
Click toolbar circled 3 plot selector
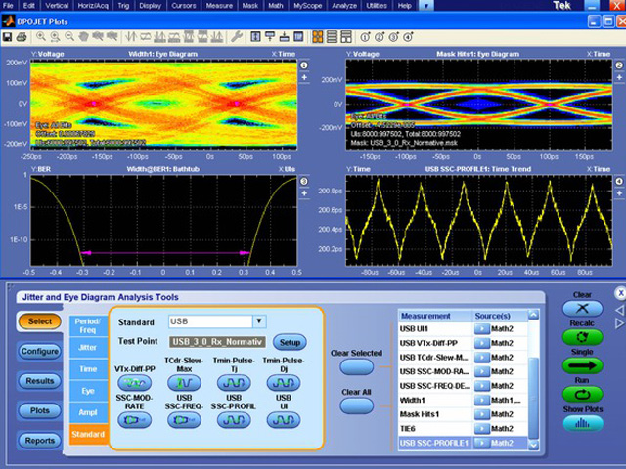click(393, 37)
